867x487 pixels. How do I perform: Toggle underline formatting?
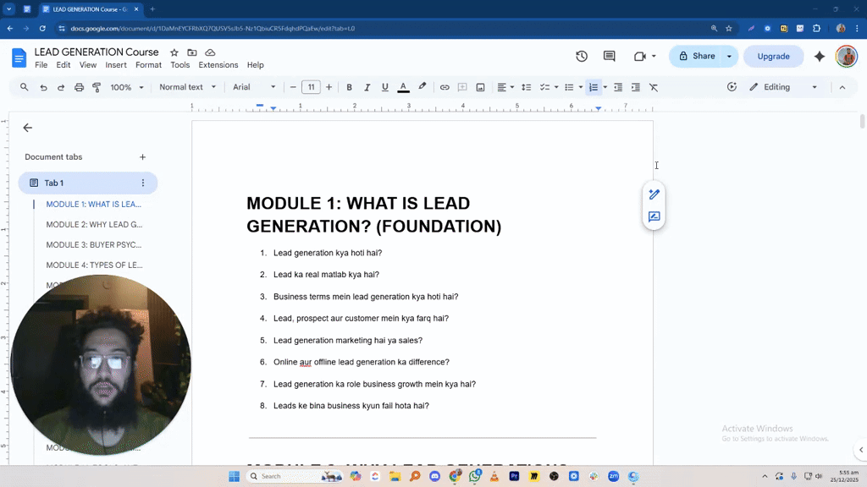click(385, 87)
